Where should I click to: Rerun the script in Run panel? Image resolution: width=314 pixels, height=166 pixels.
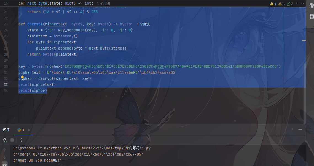click(5, 140)
